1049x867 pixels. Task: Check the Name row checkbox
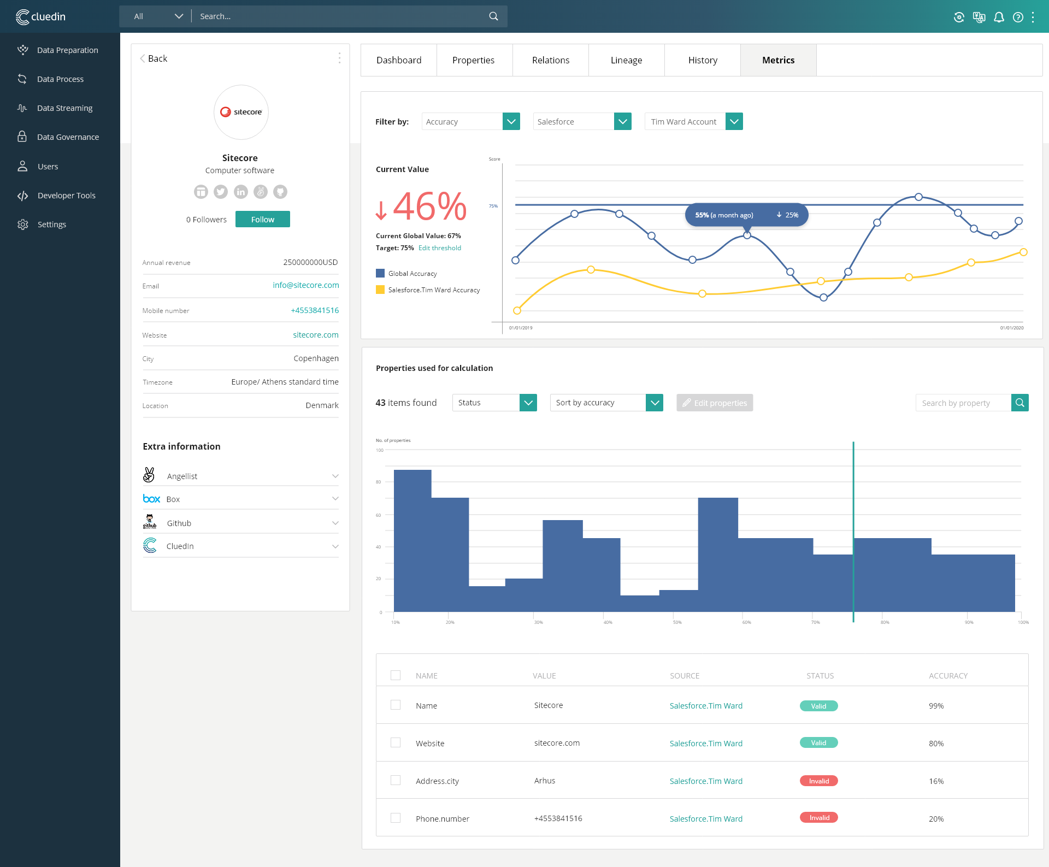(396, 705)
